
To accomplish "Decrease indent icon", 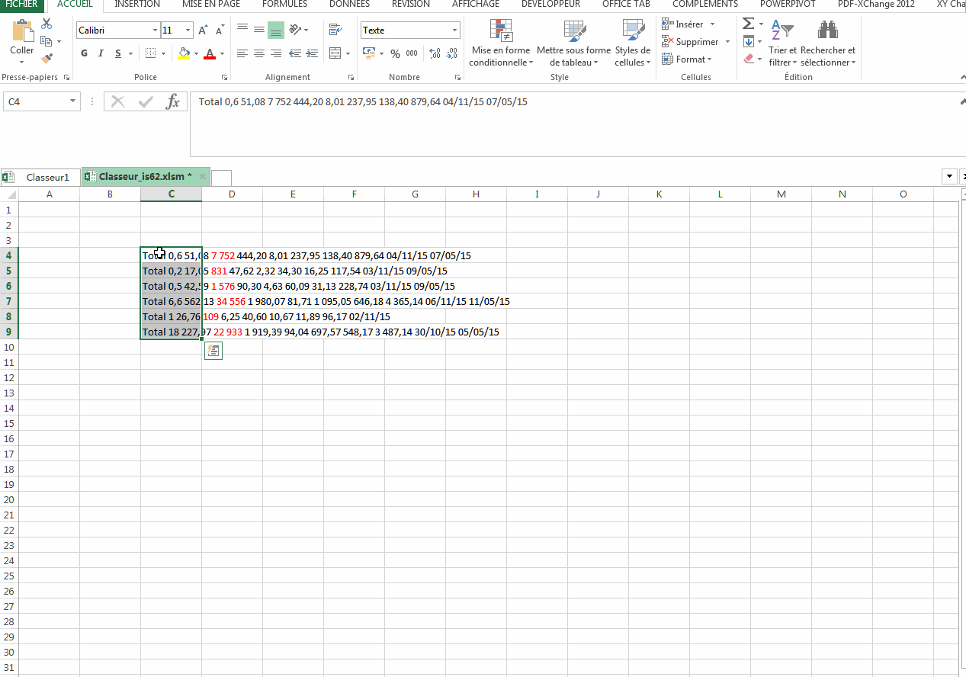I will (x=295, y=53).
